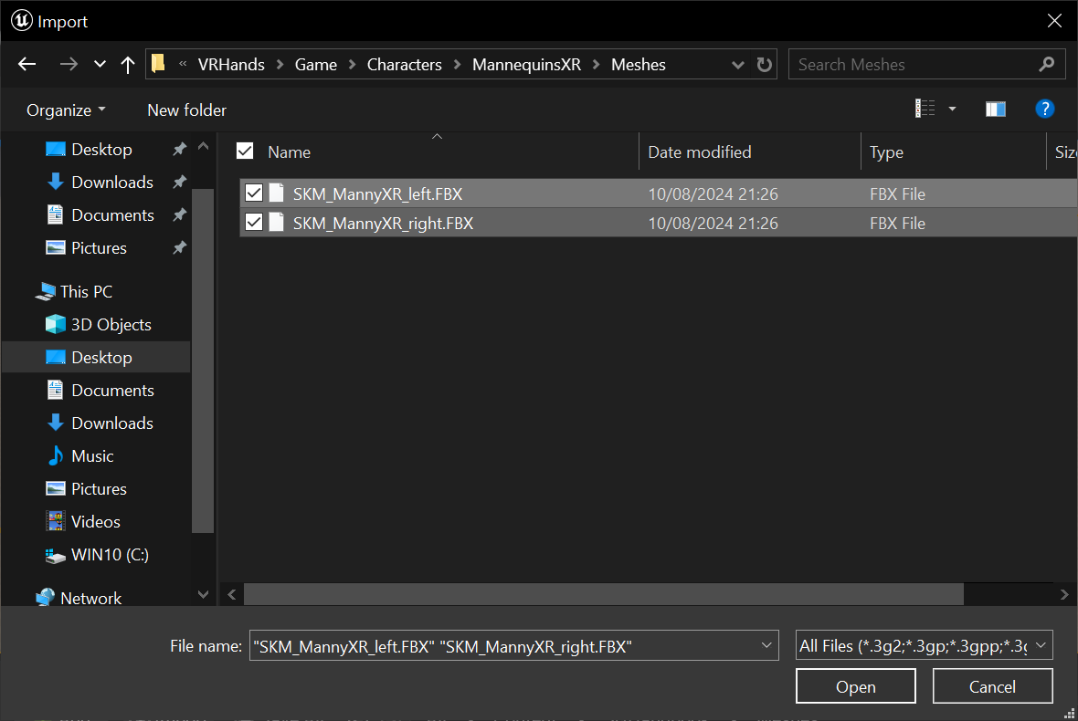Toggle the select-all checkbox in Name header
1078x721 pixels.
pyautogui.click(x=244, y=152)
